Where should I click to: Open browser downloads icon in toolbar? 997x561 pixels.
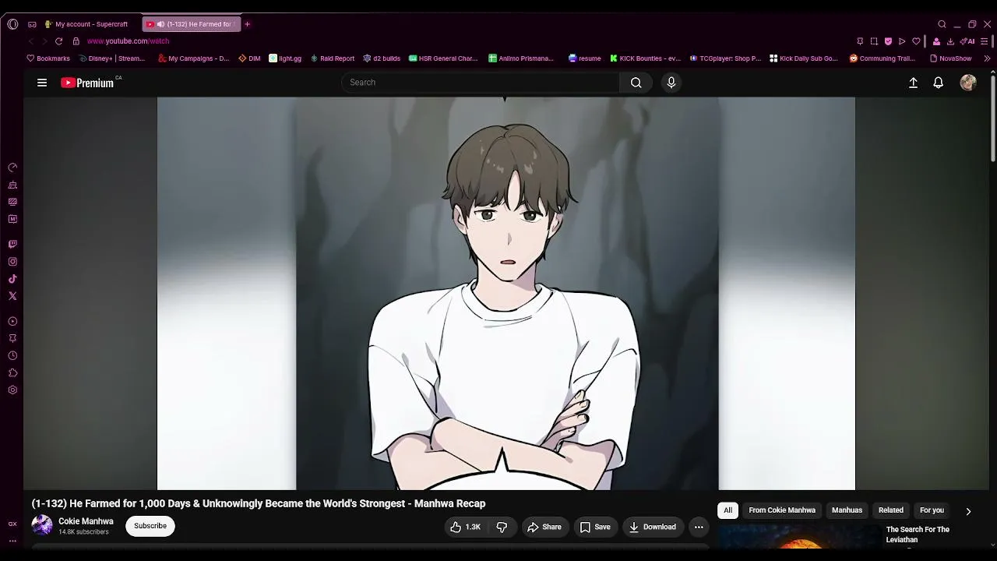[x=950, y=41]
